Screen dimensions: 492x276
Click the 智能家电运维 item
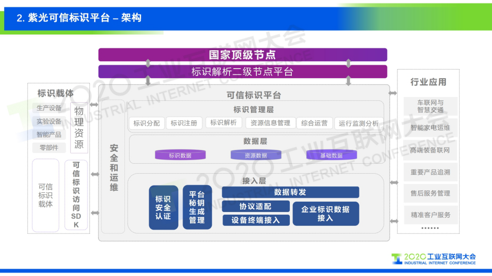(430, 127)
